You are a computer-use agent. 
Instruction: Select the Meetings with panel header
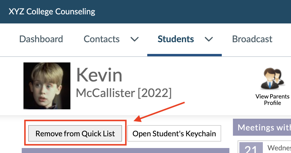pos(262,127)
